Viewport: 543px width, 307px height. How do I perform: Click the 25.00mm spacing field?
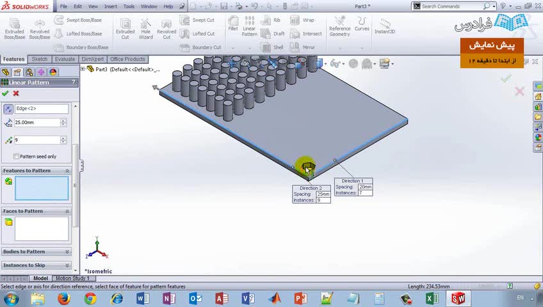[37, 122]
